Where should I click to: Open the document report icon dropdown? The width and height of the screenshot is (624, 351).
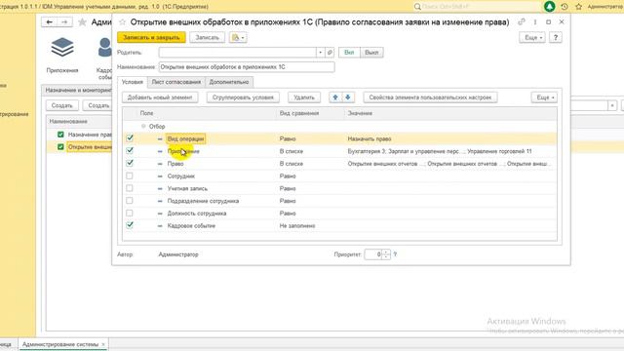238,37
